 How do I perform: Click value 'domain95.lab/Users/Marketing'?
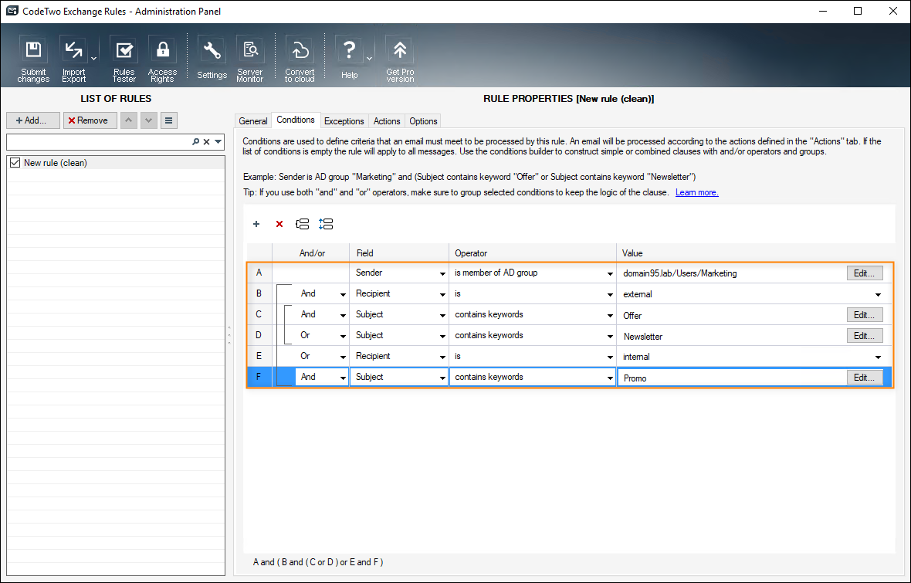pos(679,273)
